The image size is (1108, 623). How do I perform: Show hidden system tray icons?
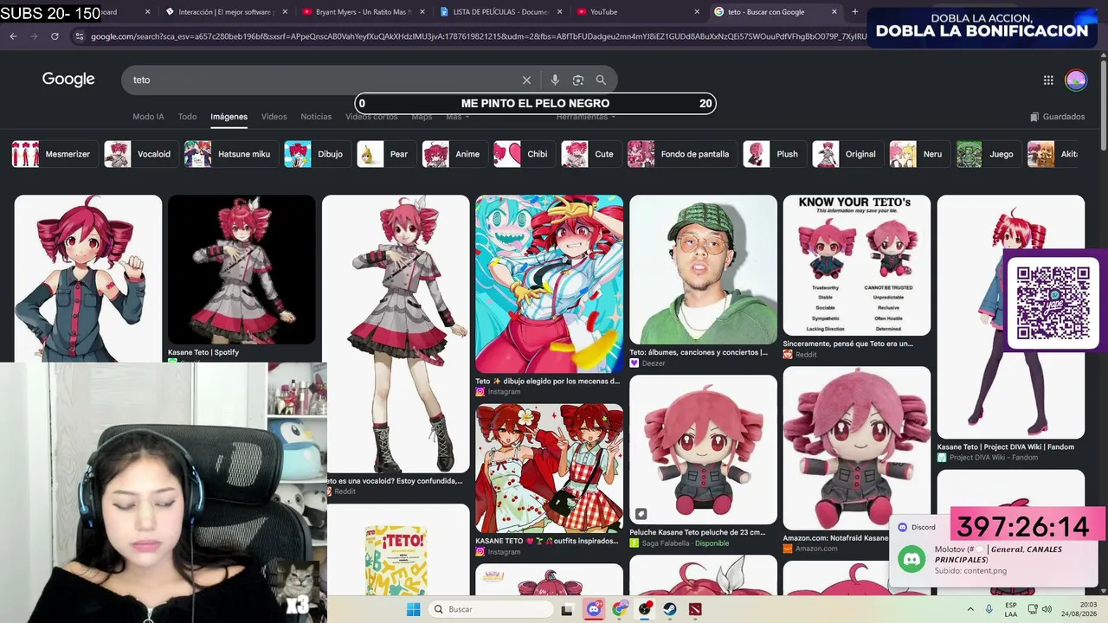coord(969,609)
